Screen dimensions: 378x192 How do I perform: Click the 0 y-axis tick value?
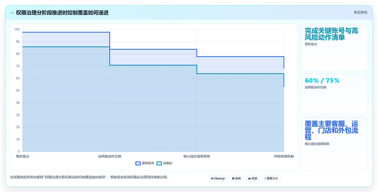click(x=19, y=152)
